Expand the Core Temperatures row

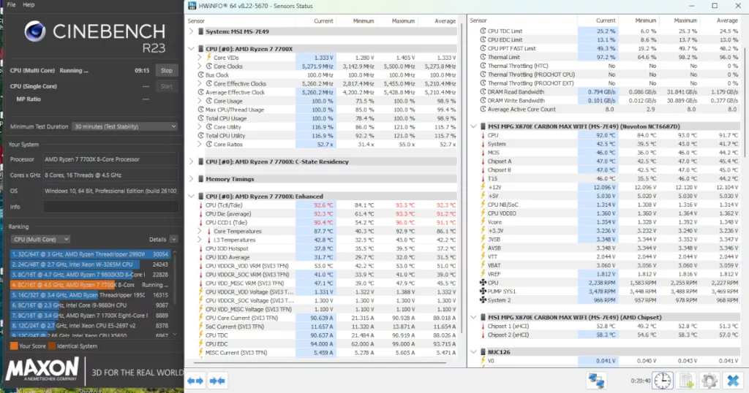[200, 231]
